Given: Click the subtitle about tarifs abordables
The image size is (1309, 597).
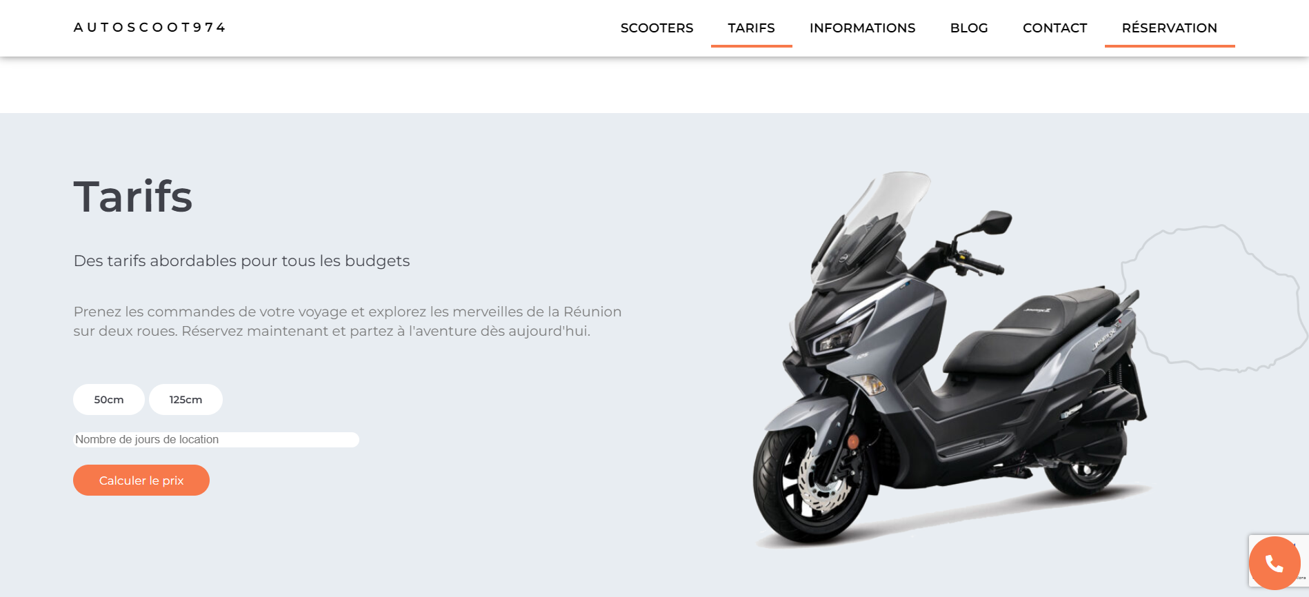Looking at the screenshot, I should point(241,261).
